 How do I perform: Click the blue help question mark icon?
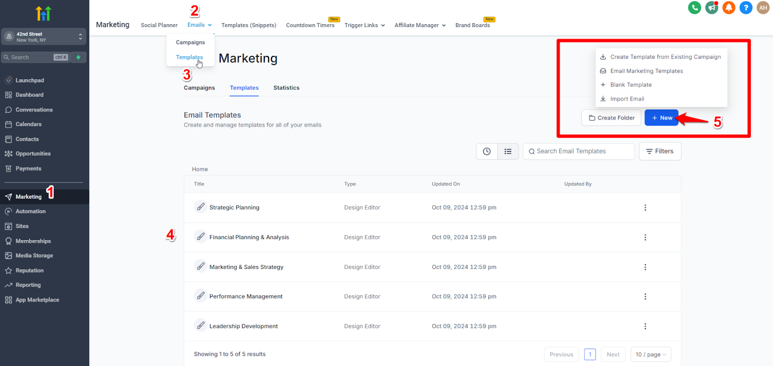tap(746, 8)
